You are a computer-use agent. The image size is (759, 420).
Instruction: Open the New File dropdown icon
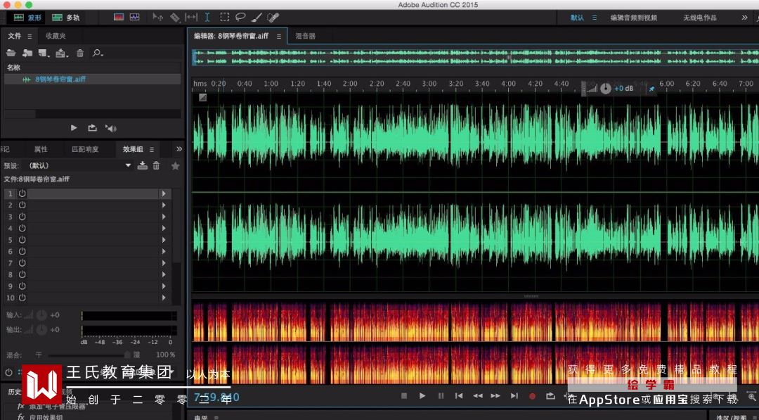click(x=44, y=53)
